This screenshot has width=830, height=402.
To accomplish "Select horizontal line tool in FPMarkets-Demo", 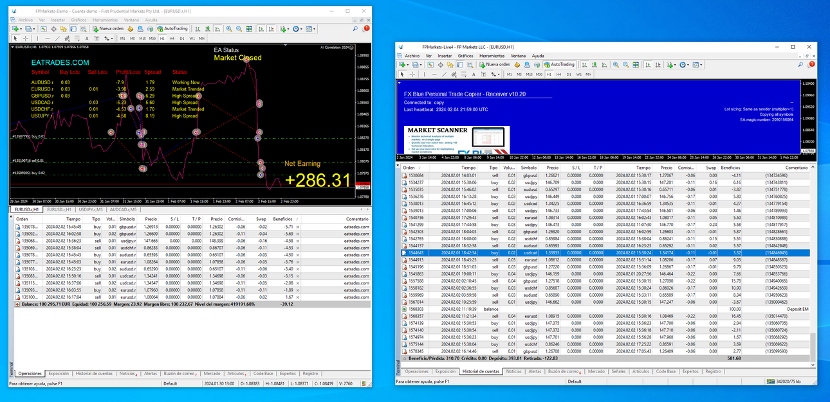I will click(x=48, y=39).
